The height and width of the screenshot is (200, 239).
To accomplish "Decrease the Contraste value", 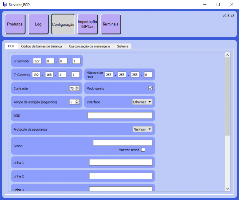I will pyautogui.click(x=77, y=89).
